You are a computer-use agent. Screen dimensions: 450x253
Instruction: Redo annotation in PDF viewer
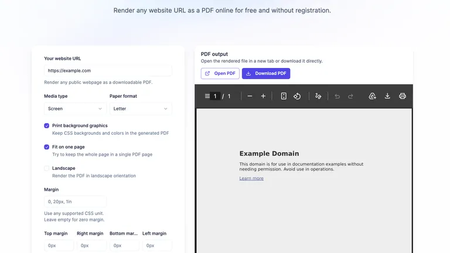point(350,97)
